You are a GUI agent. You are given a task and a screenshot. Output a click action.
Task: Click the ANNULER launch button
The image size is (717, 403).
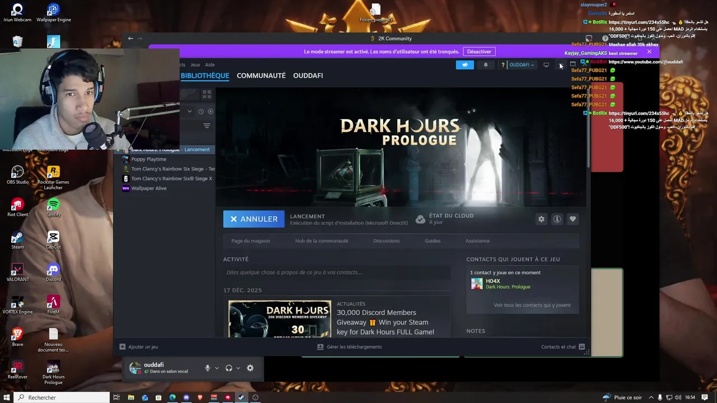pos(254,219)
